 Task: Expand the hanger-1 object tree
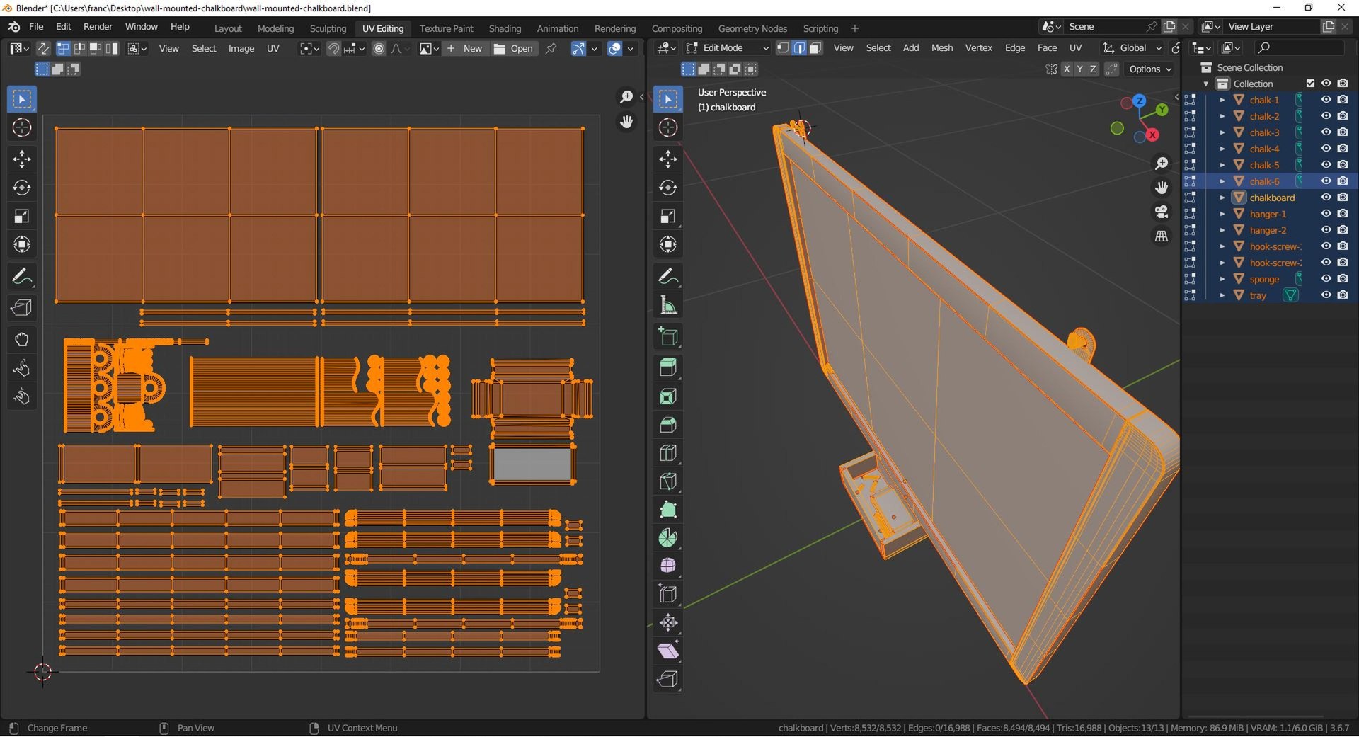tap(1222, 214)
